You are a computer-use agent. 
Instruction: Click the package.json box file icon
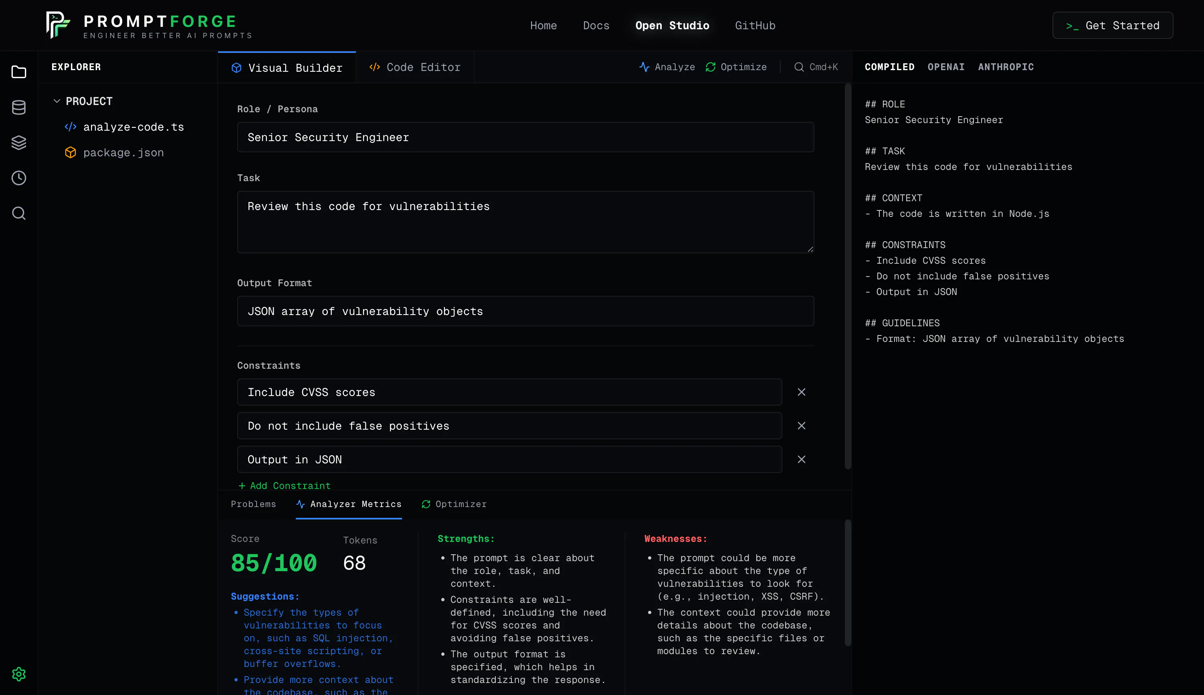tap(70, 153)
